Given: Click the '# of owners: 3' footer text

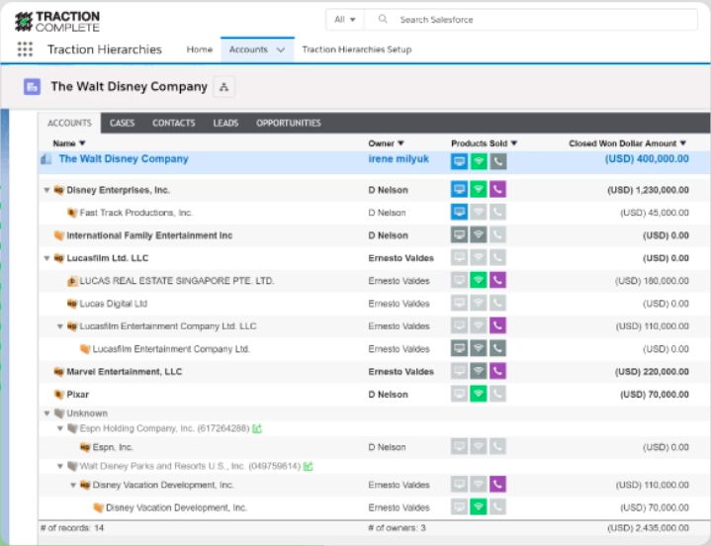Looking at the screenshot, I should click(x=397, y=528).
